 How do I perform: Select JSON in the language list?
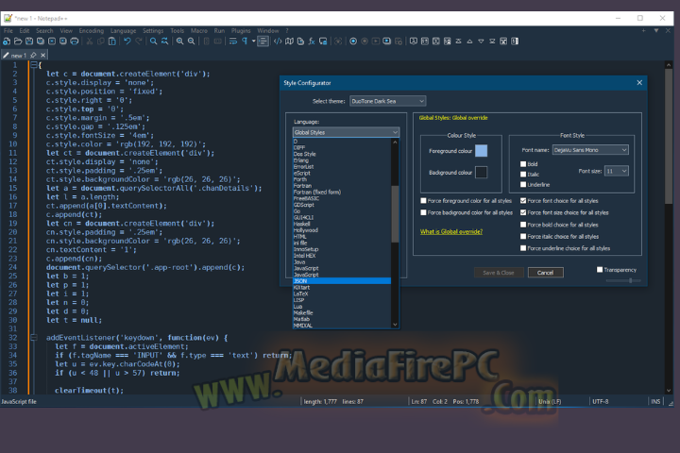pos(342,281)
